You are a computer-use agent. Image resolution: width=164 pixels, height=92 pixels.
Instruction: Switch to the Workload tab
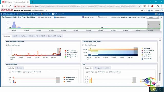[x=24, y=36]
